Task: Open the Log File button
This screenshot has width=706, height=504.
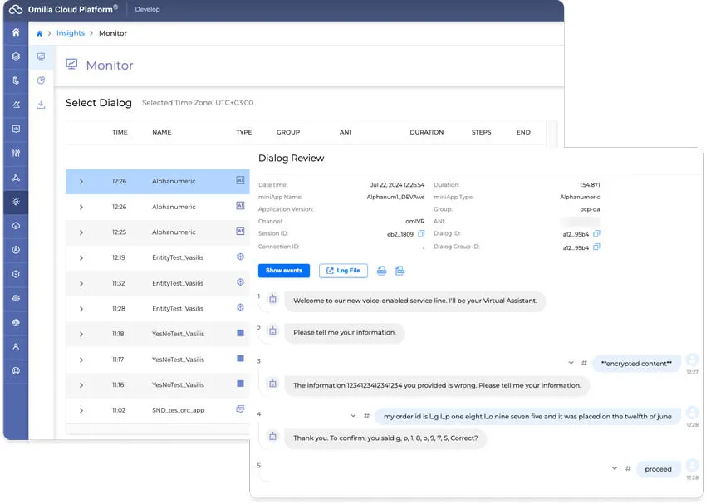Action: click(x=343, y=271)
